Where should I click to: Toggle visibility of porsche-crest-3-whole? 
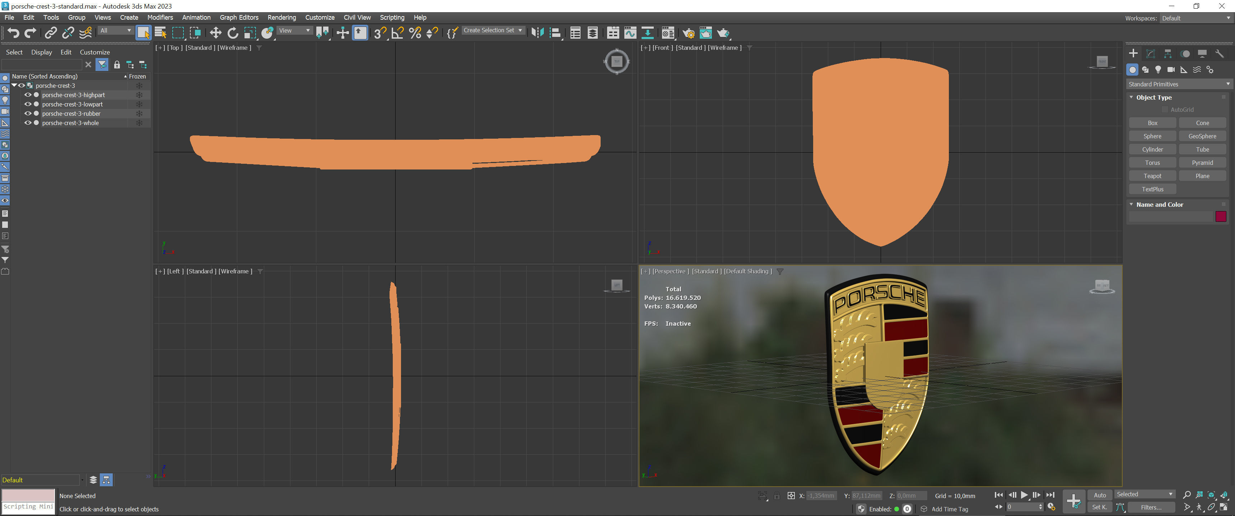tap(28, 123)
